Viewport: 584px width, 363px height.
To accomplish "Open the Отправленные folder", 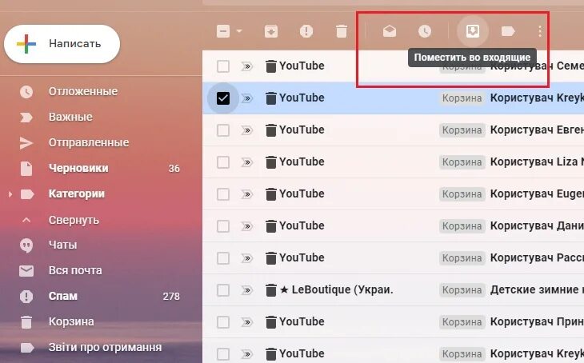I will [89, 143].
